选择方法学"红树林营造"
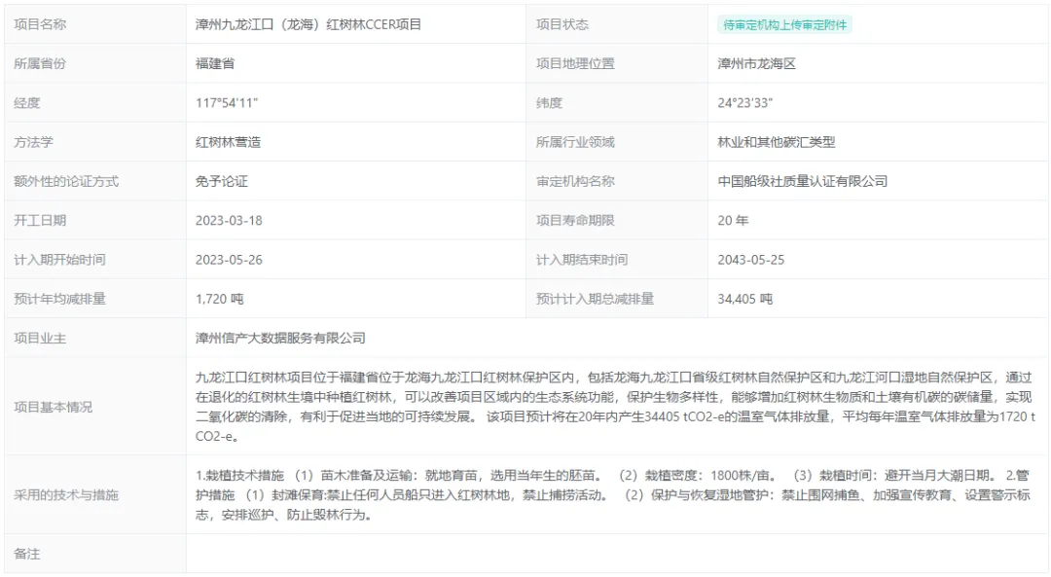 (x=215, y=141)
